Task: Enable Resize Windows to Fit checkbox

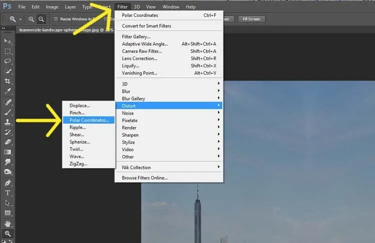Action: coord(55,19)
